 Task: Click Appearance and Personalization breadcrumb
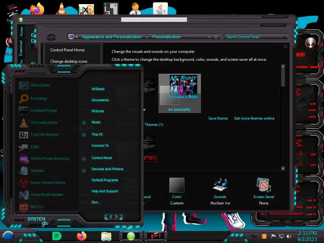(x=112, y=37)
